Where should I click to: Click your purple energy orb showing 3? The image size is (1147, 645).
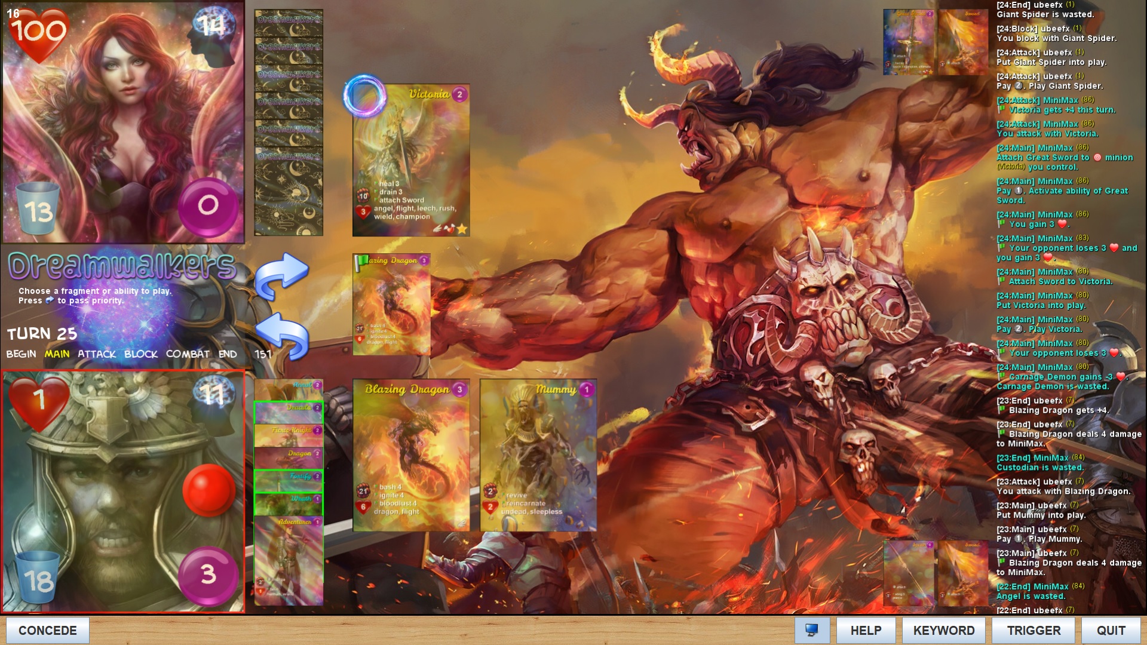pos(208,575)
